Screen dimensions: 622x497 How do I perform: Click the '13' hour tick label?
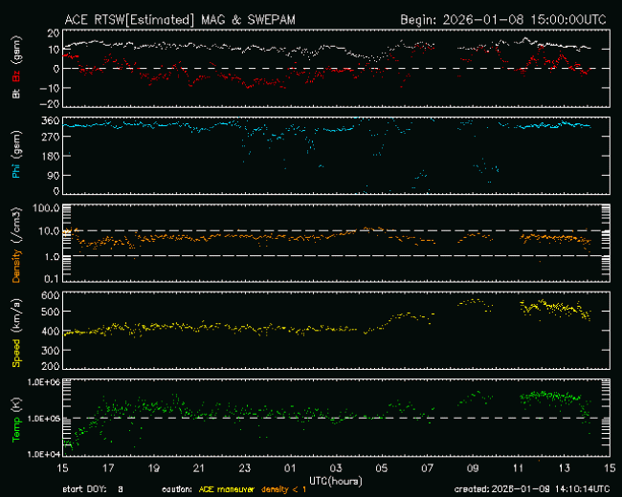pos(564,468)
